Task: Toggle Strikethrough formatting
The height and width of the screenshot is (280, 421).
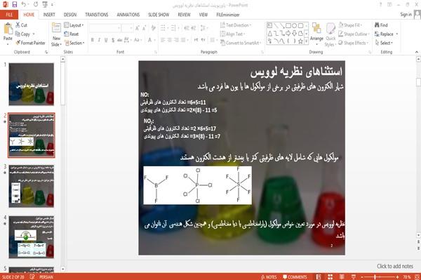Action: [120, 40]
